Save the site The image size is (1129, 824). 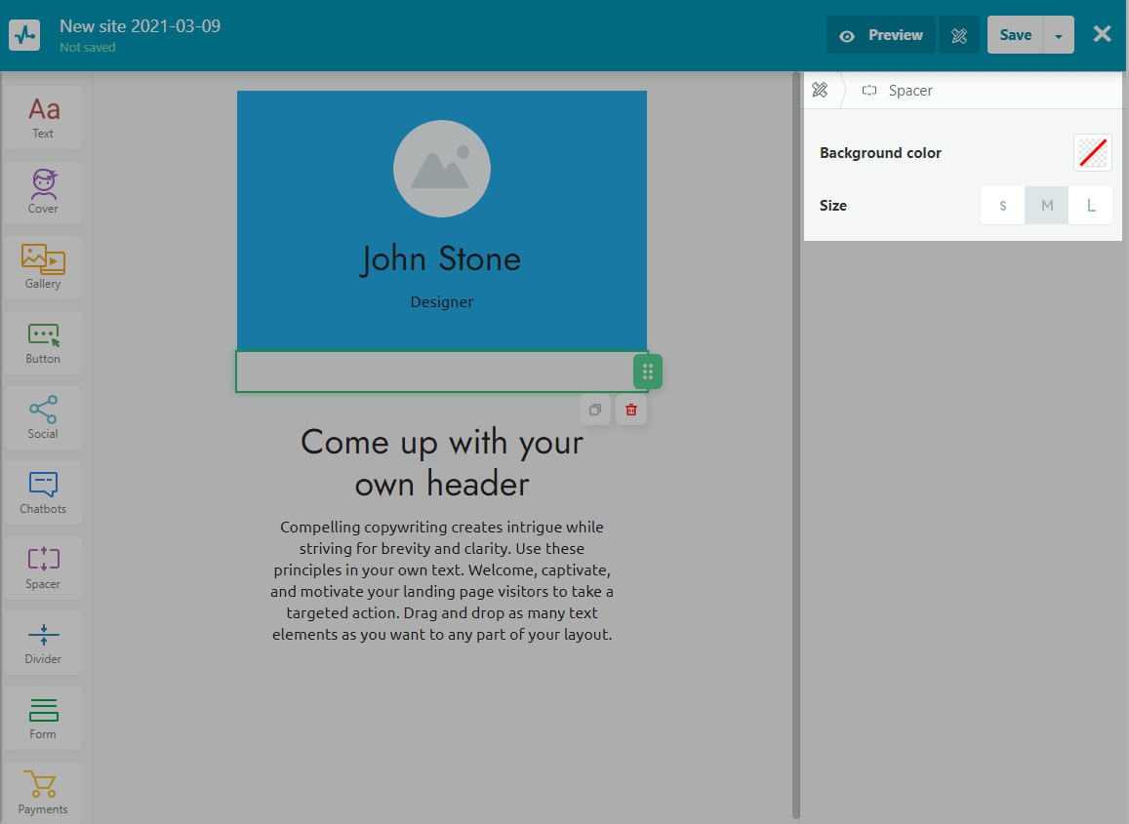(x=1015, y=35)
